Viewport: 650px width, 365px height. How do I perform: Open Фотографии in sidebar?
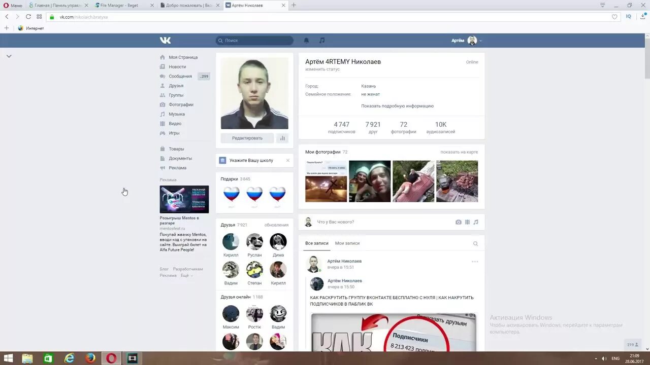point(181,105)
